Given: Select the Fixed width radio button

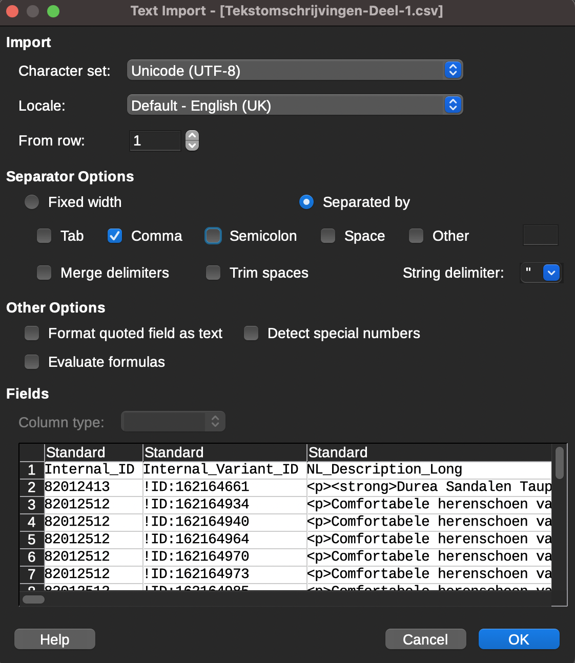Looking at the screenshot, I should [32, 202].
